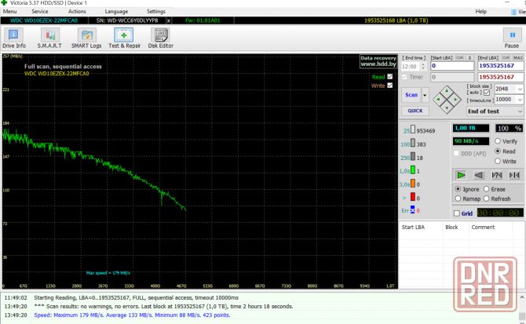Select the Erase radio option

[487, 189]
